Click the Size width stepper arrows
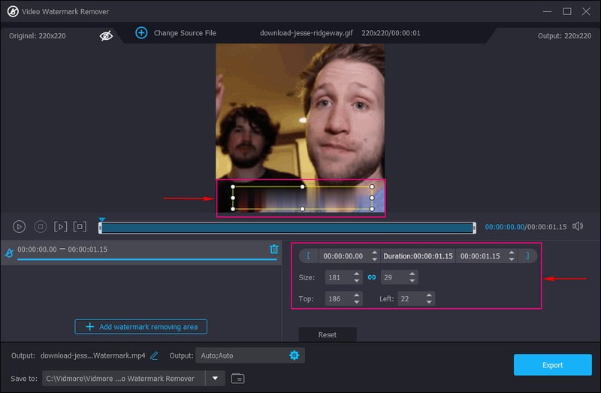 pos(357,277)
